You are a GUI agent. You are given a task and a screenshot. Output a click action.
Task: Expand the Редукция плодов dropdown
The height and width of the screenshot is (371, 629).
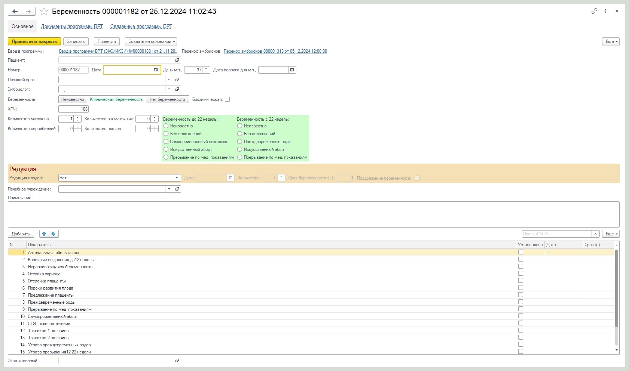click(x=177, y=178)
